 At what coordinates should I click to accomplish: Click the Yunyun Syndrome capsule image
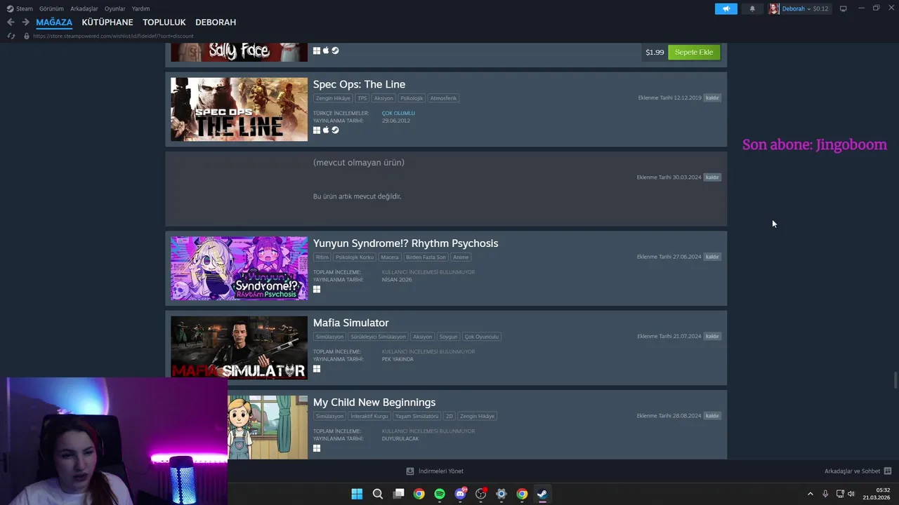coord(239,268)
